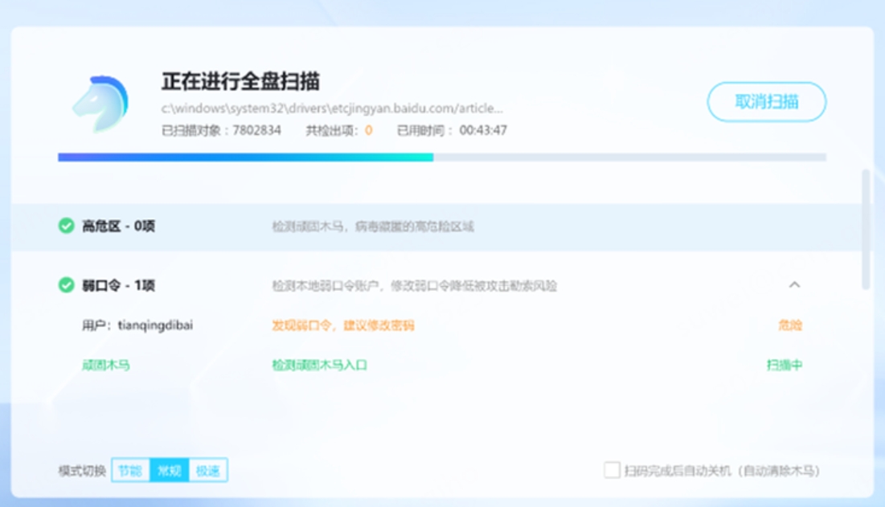The width and height of the screenshot is (885, 507).
Task: Select the green 顽固木马 item
Action: 105,365
